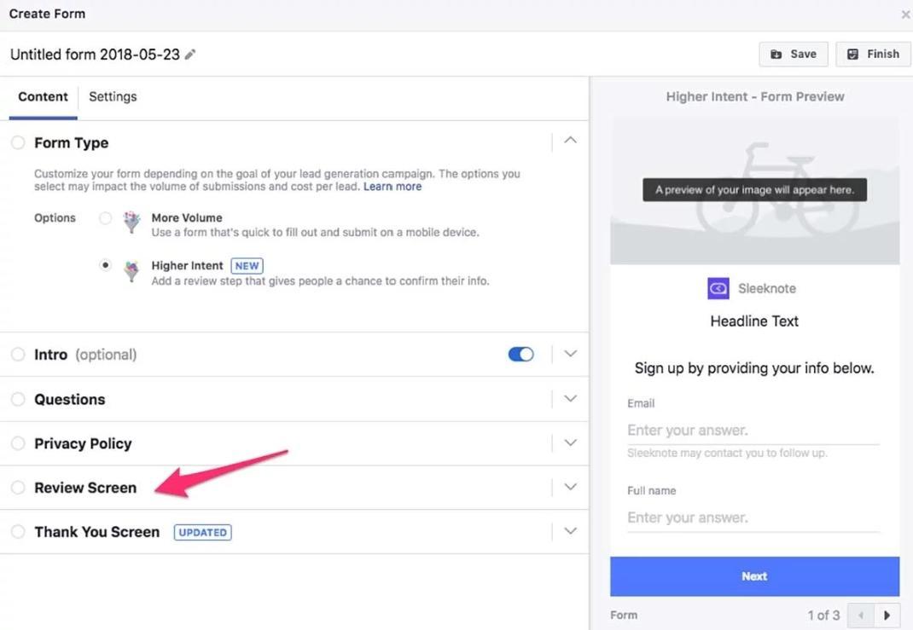This screenshot has height=630, width=913.
Task: Click the pencil icon to rename form
Action: pyautogui.click(x=189, y=55)
